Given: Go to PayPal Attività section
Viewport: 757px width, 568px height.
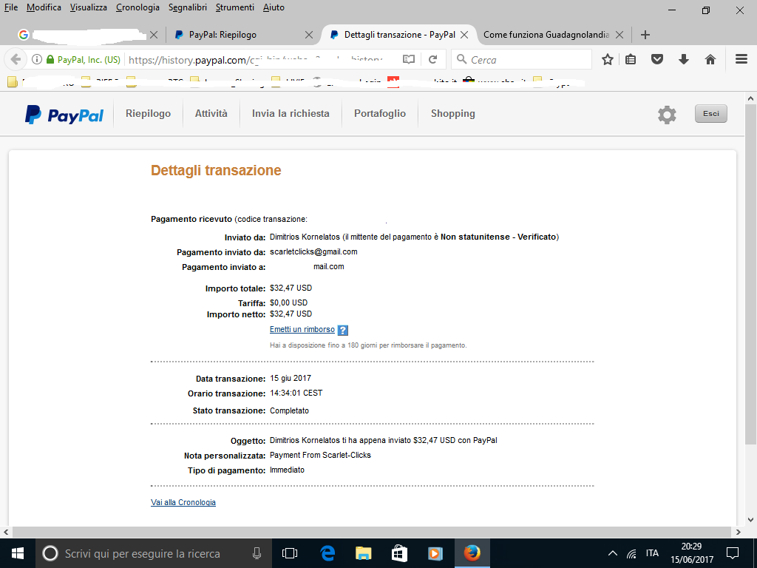Looking at the screenshot, I should tap(211, 113).
